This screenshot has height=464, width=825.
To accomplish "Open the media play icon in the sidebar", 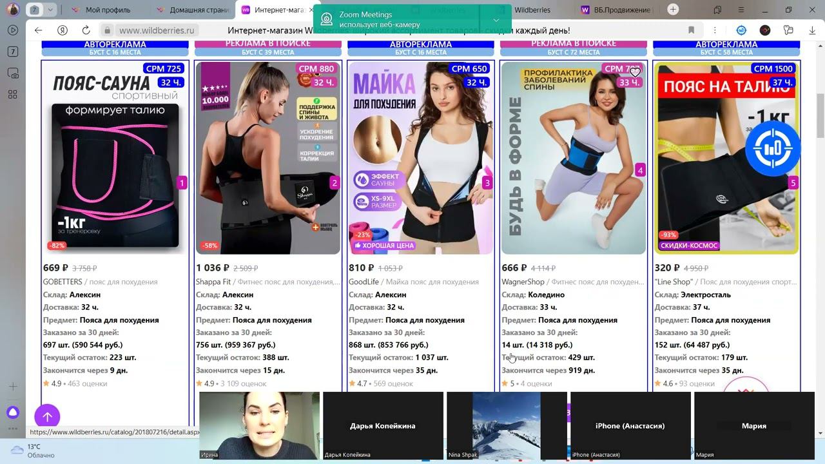I will click(12, 30).
